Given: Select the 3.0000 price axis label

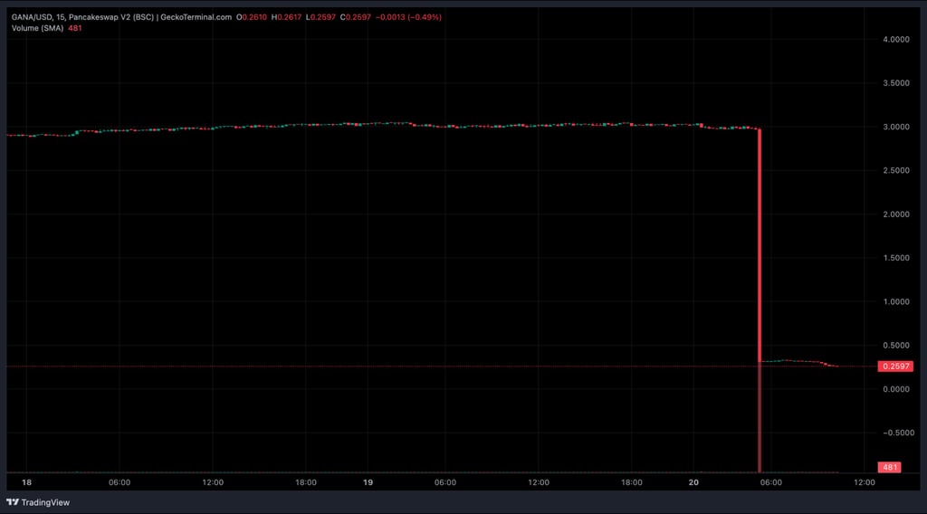Looking at the screenshot, I should 895,127.
